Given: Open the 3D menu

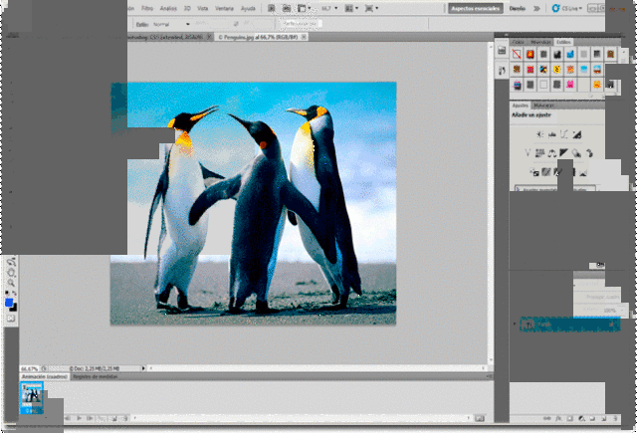Looking at the screenshot, I should [187, 8].
